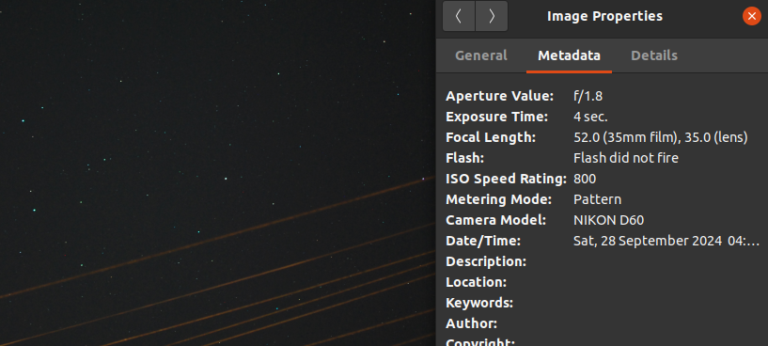Select the Description label

pos(486,261)
